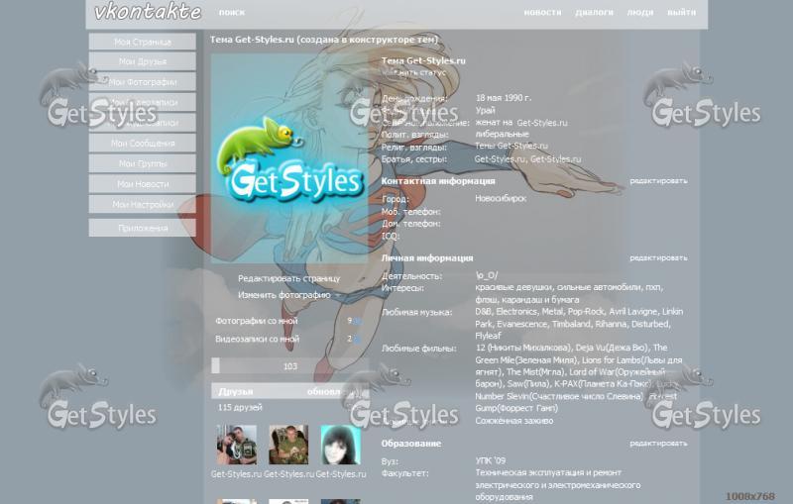
Task: Open the Друзья section header
Action: point(289,391)
